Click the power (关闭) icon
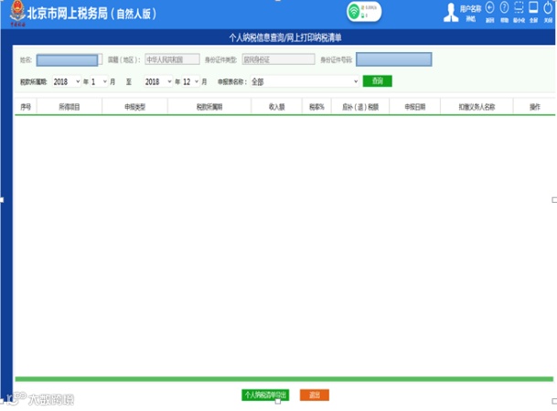 pyautogui.click(x=548, y=7)
